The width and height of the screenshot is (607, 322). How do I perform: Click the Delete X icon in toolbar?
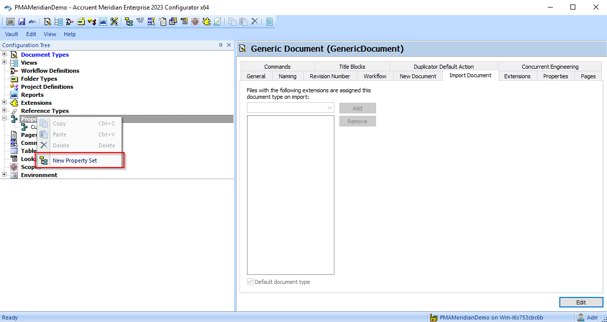[x=255, y=22]
